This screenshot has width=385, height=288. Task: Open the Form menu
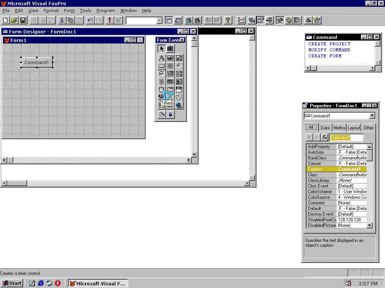click(x=69, y=10)
